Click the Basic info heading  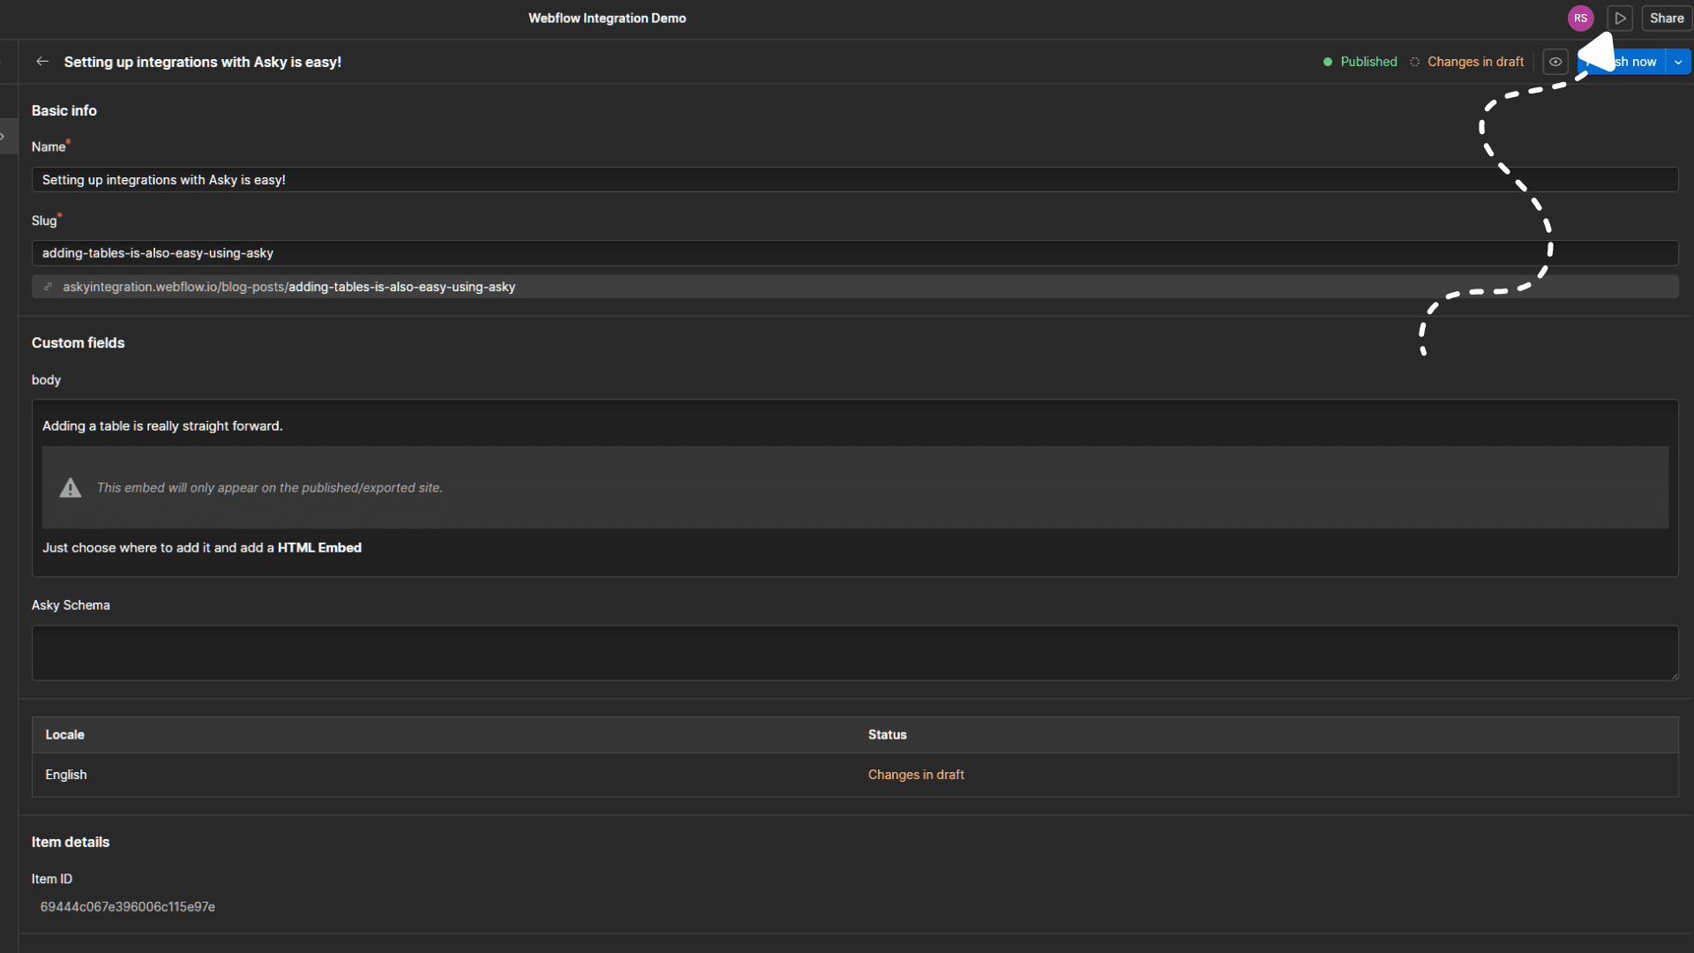pyautogui.click(x=64, y=111)
